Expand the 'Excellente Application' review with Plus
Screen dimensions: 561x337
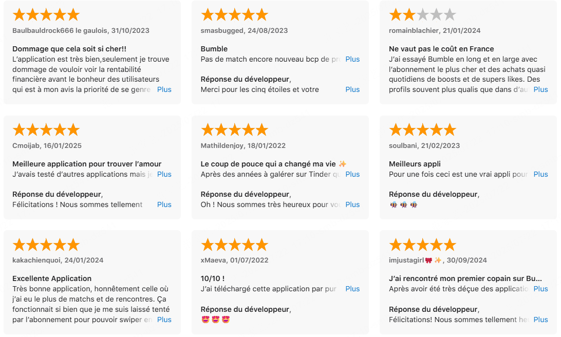(164, 320)
